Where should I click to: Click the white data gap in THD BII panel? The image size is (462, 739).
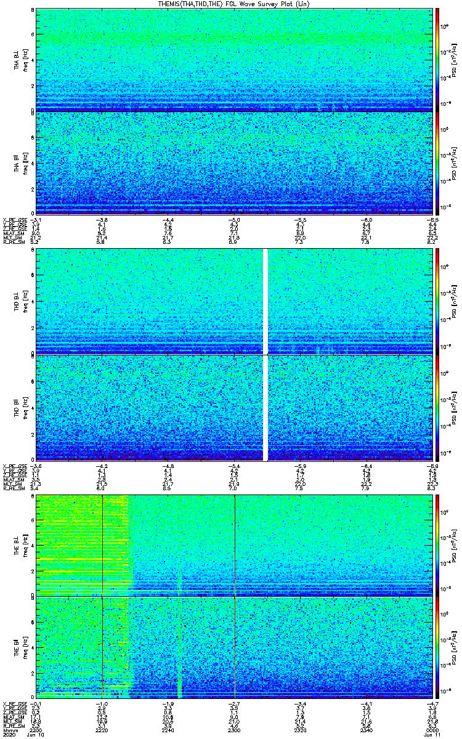[266, 407]
